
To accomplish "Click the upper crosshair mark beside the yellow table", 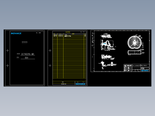I will [x=50, y=51].
